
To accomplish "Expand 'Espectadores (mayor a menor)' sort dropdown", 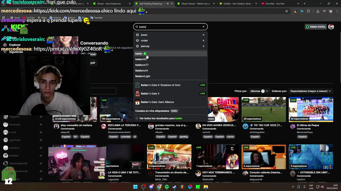I will click(x=311, y=91).
